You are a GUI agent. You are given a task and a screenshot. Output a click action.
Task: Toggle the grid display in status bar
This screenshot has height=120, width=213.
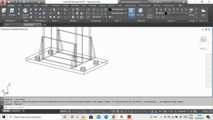click(70, 111)
